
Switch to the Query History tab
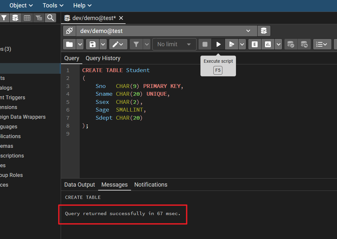pyautogui.click(x=103, y=58)
